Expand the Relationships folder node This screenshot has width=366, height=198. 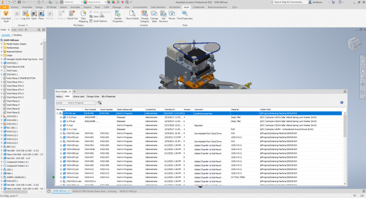click(1, 47)
